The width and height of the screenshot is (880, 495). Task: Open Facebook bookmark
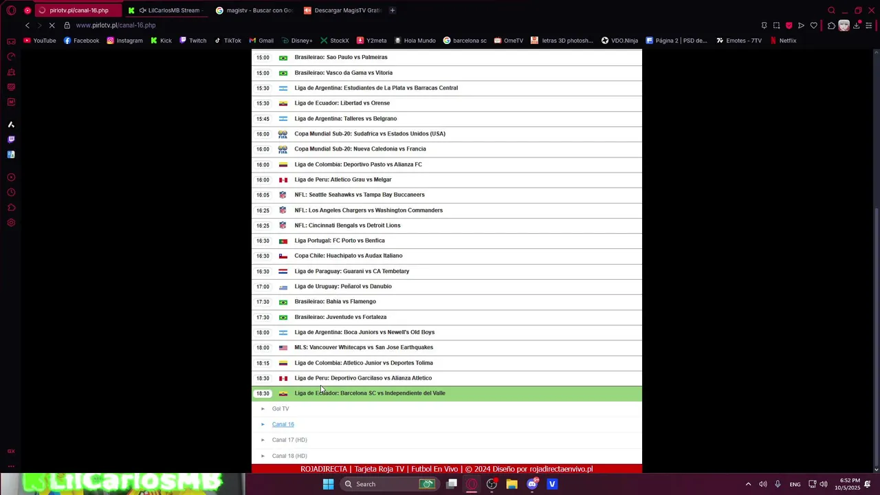point(81,41)
